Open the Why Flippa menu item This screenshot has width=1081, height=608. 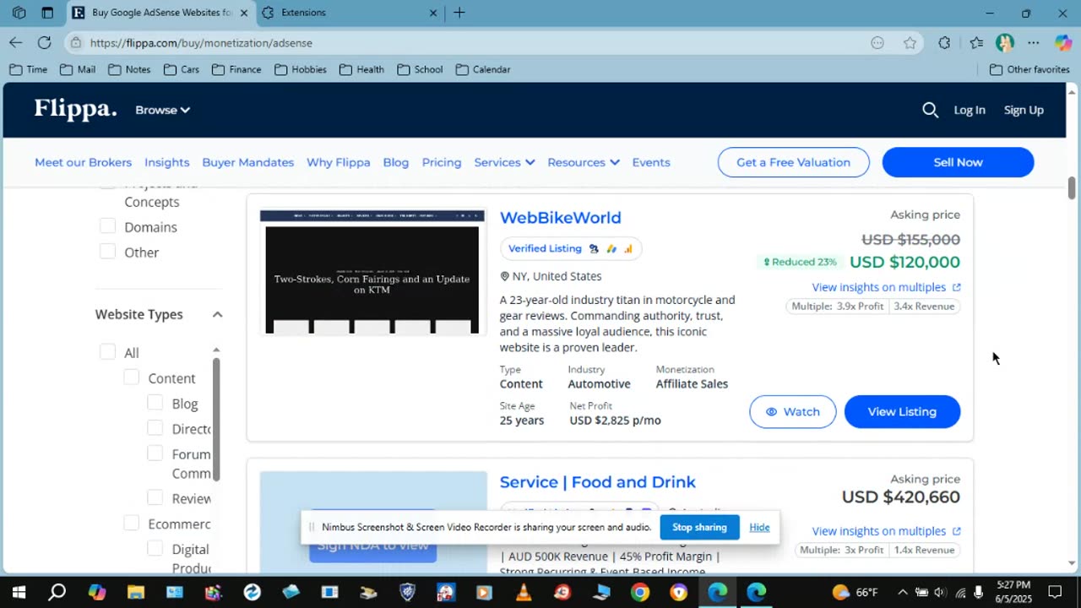point(338,162)
